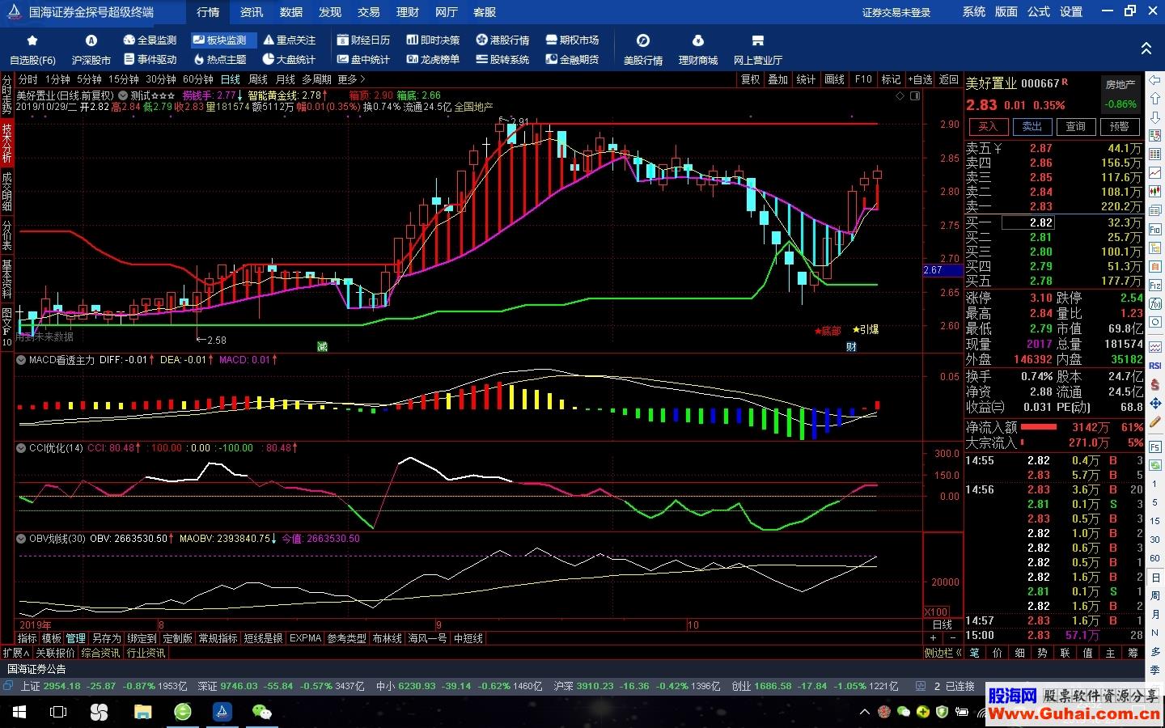Open 财经日历 finance calendar
1165x728 pixels.
[364, 40]
